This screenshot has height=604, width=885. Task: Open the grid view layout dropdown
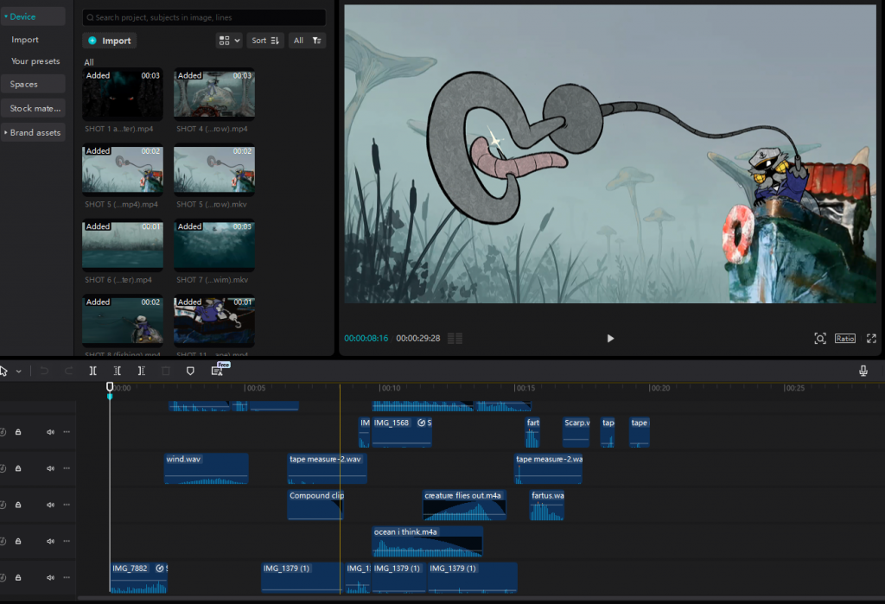[229, 41]
